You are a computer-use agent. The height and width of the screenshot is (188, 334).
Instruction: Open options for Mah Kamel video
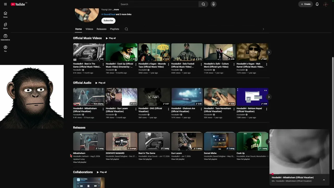(266, 64)
